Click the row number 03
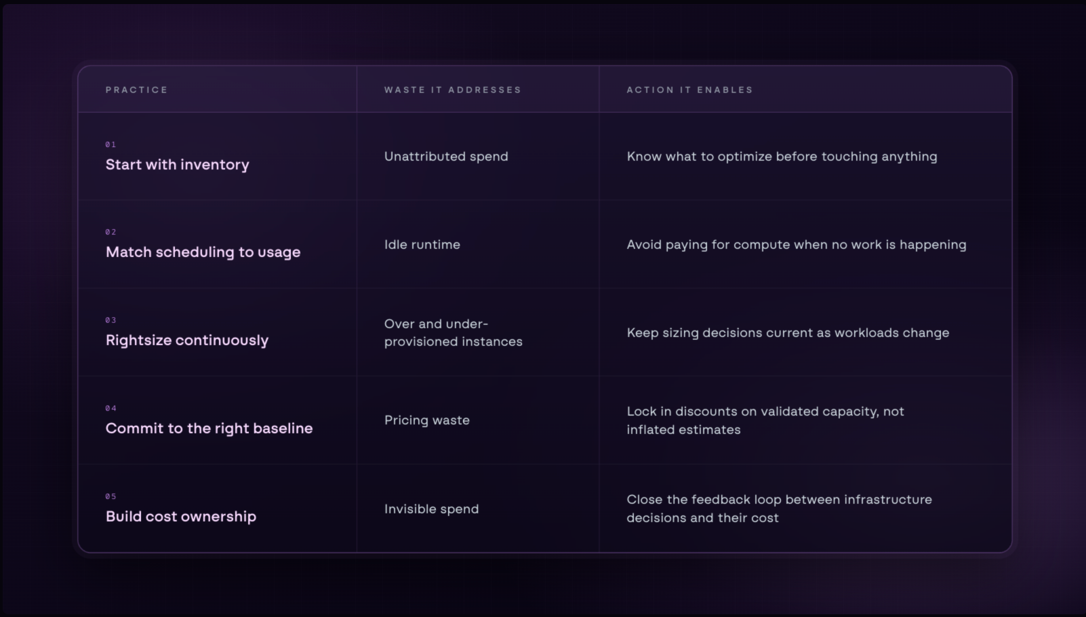The height and width of the screenshot is (617, 1086). coord(110,320)
